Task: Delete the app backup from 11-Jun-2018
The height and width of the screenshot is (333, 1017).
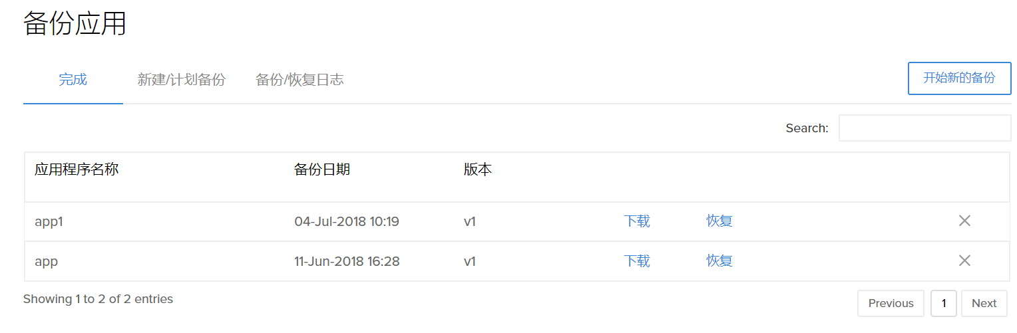Action: (x=964, y=261)
